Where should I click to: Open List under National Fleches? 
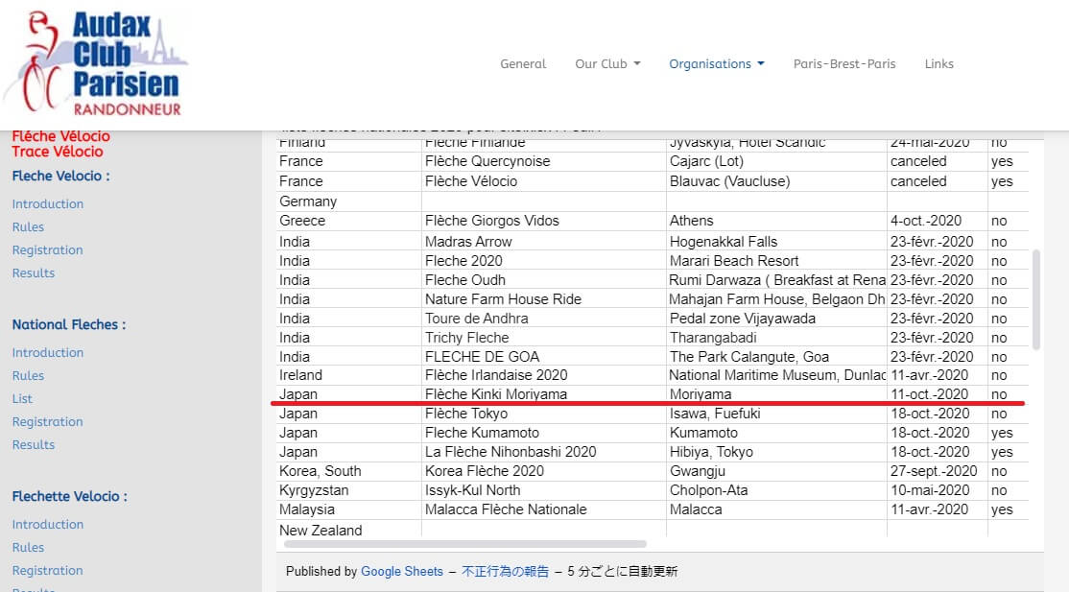(22, 399)
